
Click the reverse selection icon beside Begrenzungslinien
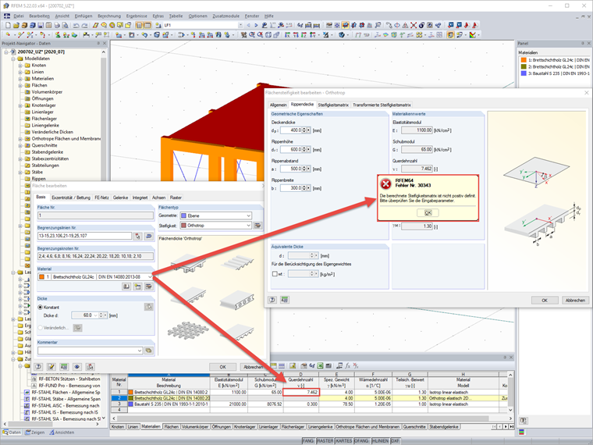149,236
